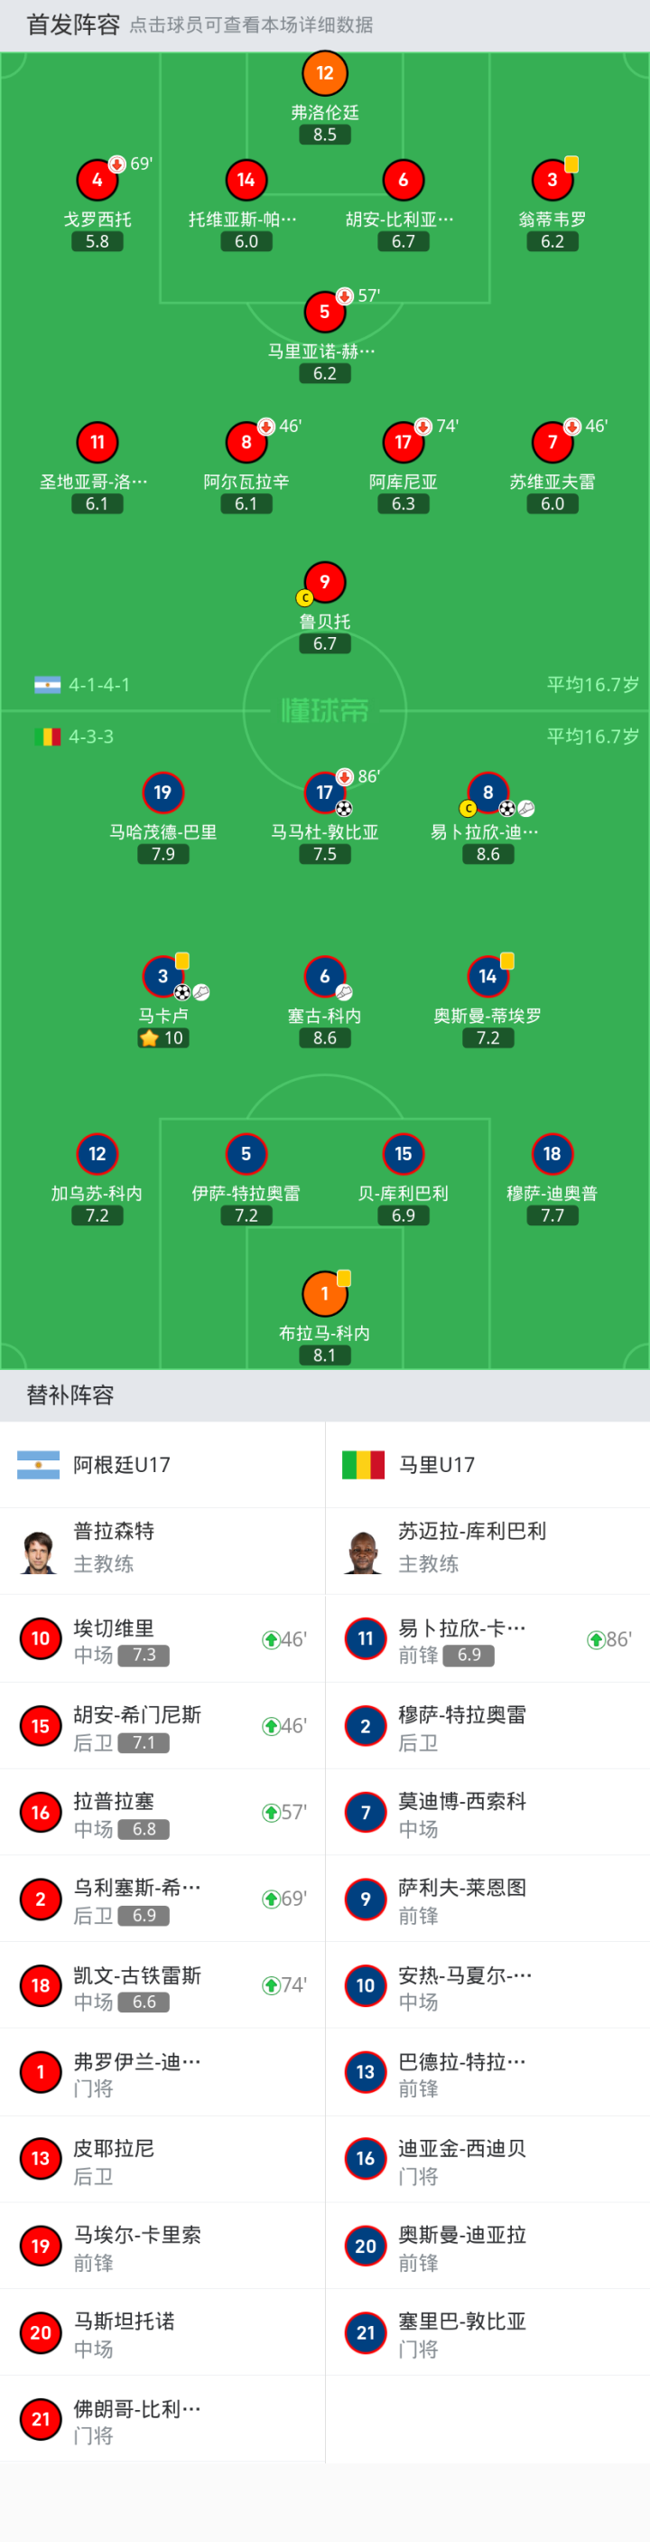The height and width of the screenshot is (2542, 650).
Task: View coach 普拉森特 profile photo
Action: 40,1552
